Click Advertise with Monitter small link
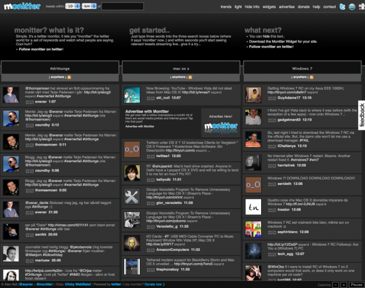The width and height of the screenshot is (365, 288). click(x=140, y=126)
